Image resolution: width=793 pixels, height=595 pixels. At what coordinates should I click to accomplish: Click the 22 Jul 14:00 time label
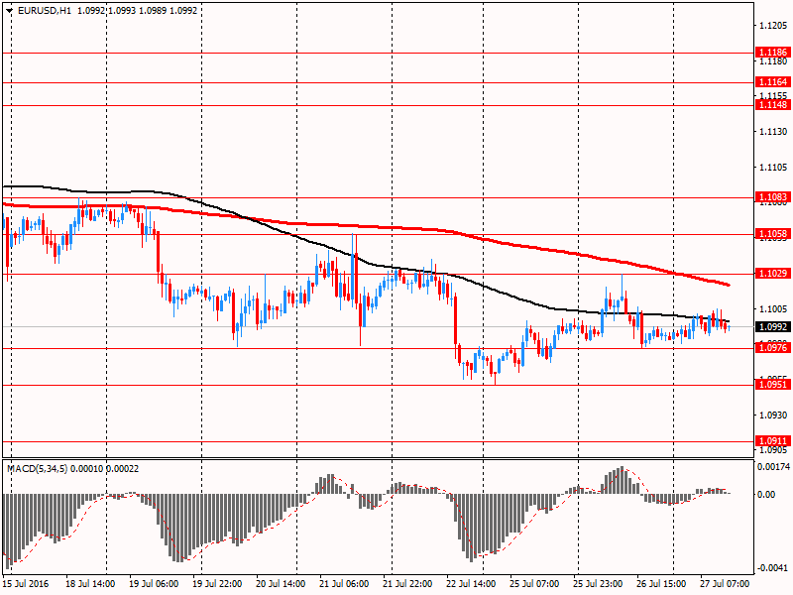pos(471,584)
